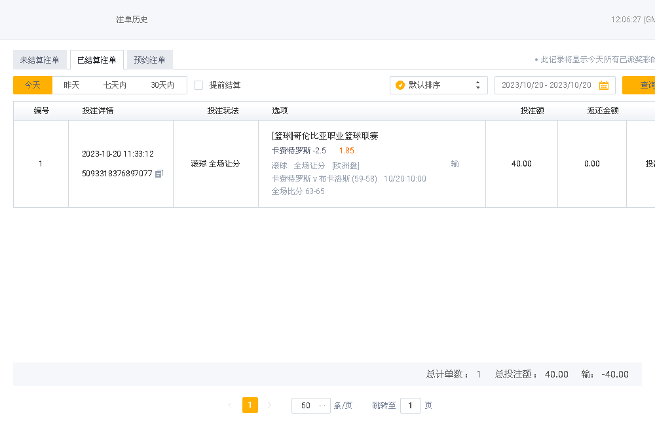The width and height of the screenshot is (655, 426).
Task: Click the 编号 column header
Action: coord(41,111)
